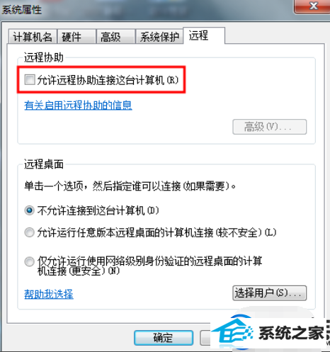Image resolution: width=330 pixels, height=352 pixels.
Task: Open 有关启用远程协助的信息 link
Action: (78, 105)
